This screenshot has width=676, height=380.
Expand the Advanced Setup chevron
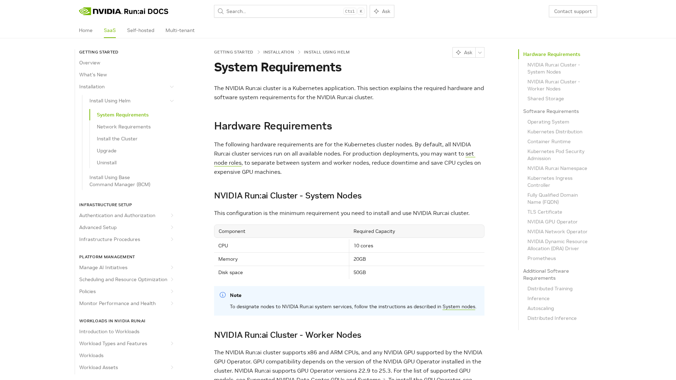tap(172, 228)
